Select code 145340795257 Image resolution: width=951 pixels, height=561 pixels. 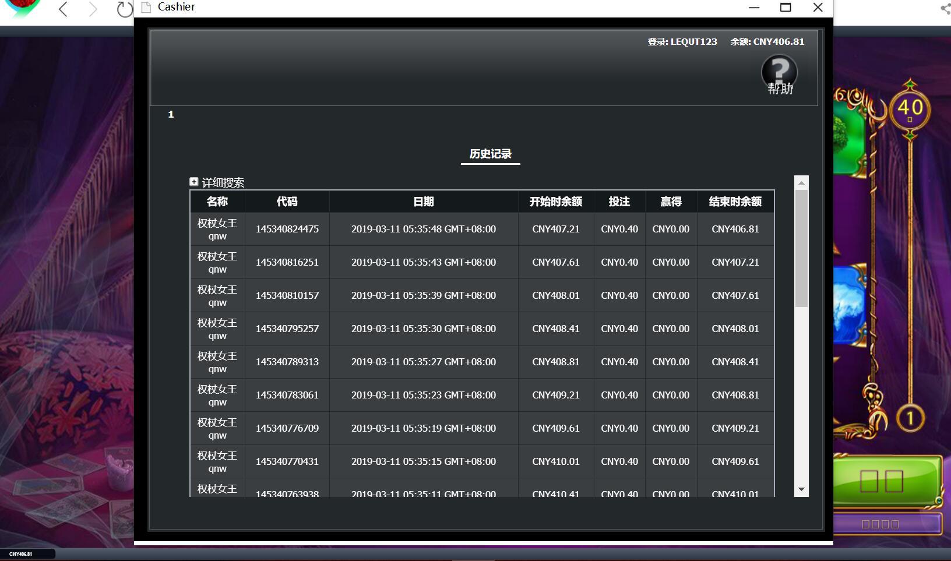pos(287,329)
